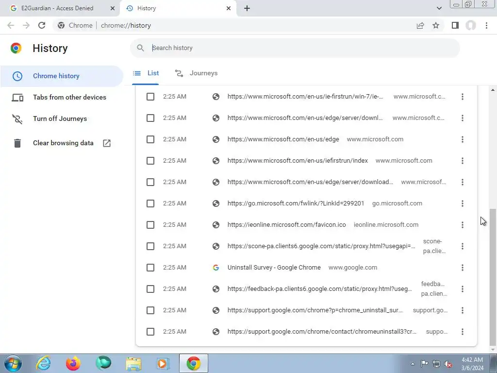Check the ie-firstrun/win-7 entry checkbox
This screenshot has width=497, height=373.
tap(150, 97)
